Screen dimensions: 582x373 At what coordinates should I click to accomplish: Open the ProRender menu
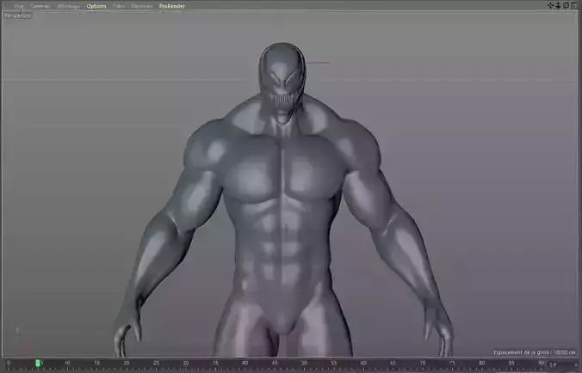click(172, 6)
